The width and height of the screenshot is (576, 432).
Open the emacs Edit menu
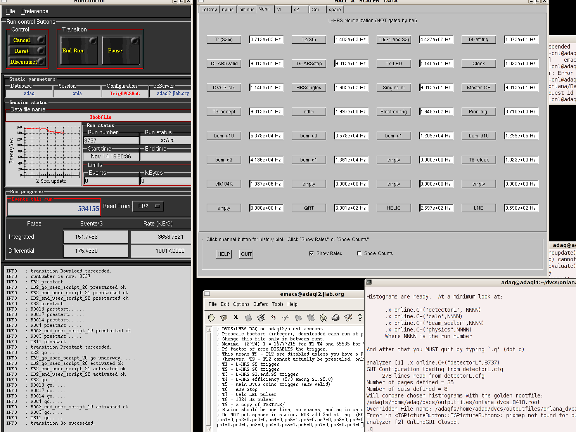point(225,304)
